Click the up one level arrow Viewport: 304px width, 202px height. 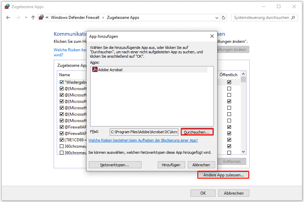coord(33,18)
